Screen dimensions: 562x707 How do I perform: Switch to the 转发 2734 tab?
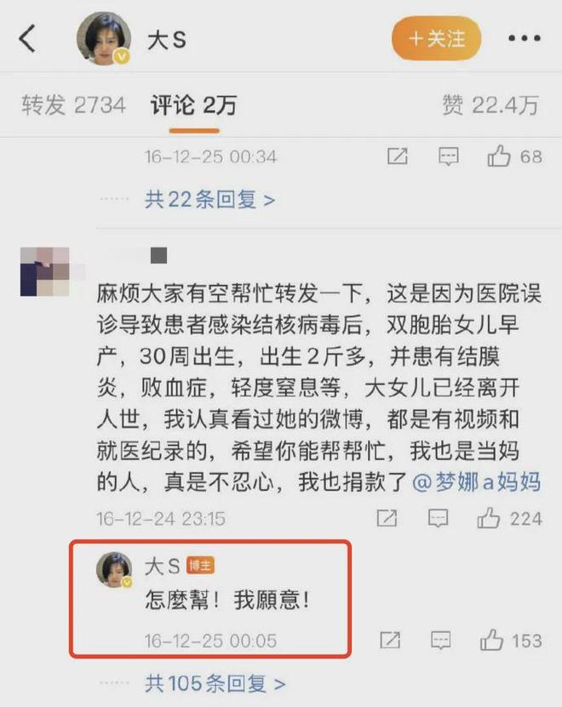pos(73,105)
